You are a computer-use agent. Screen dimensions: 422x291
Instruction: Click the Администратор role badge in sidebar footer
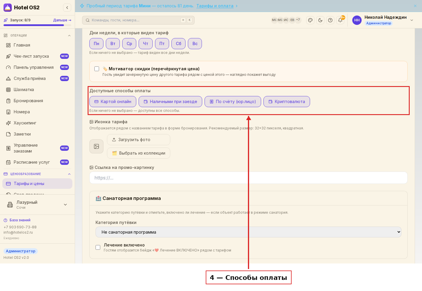pyautogui.click(x=21, y=251)
